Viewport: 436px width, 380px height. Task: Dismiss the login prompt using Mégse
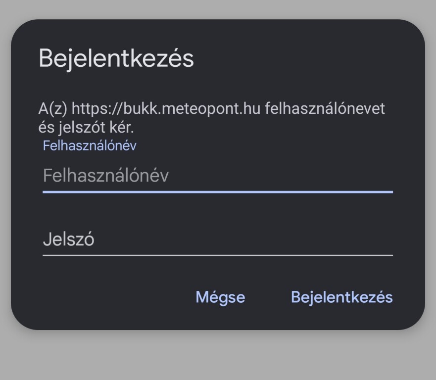point(220,297)
